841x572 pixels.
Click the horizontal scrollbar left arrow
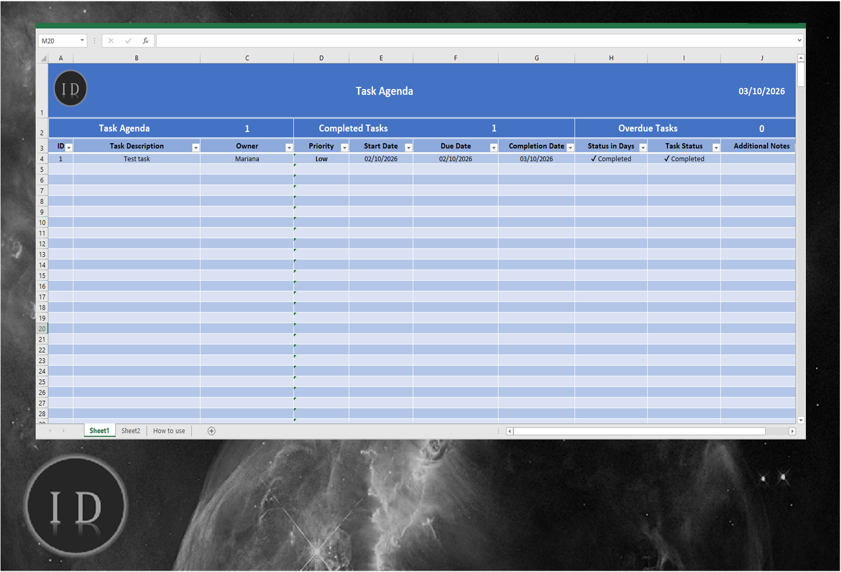click(x=509, y=431)
